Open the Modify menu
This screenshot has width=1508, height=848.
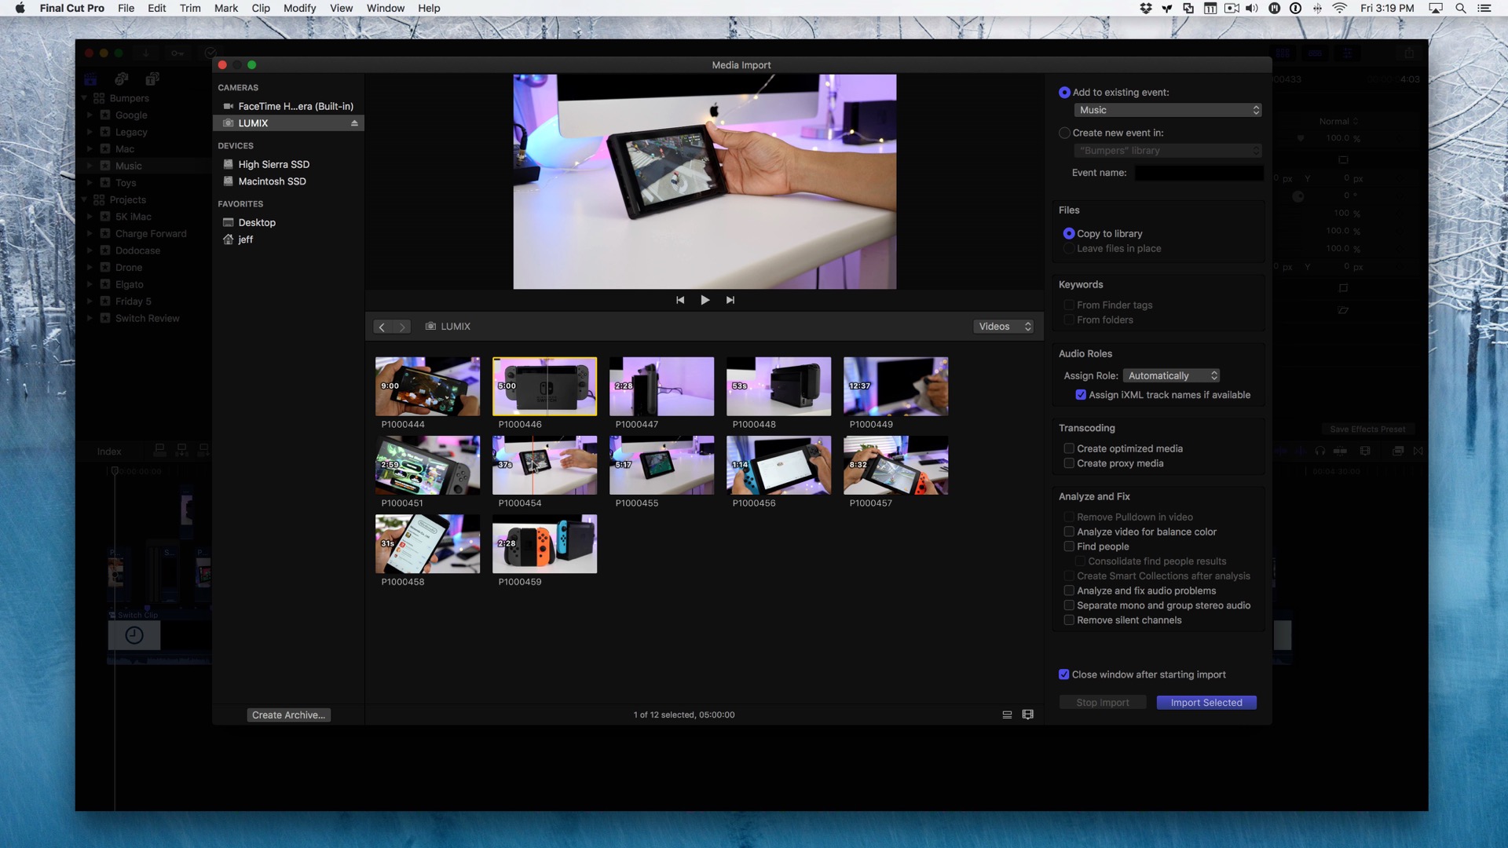299,8
